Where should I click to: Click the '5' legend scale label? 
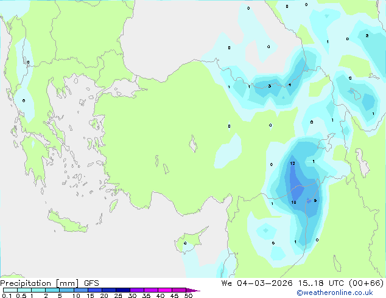pyautogui.click(x=60, y=296)
